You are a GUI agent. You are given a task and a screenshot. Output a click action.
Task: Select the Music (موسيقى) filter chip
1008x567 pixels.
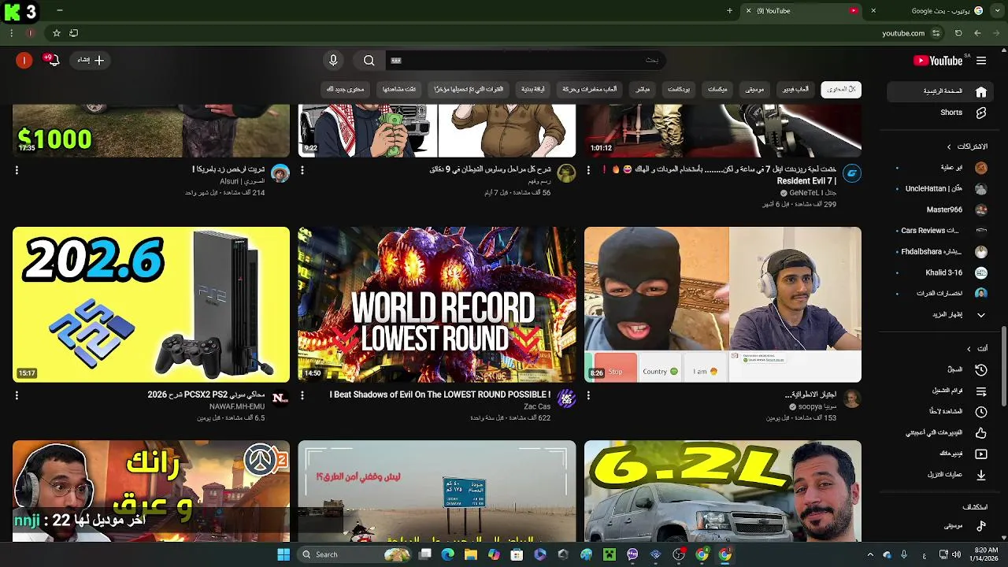(x=754, y=89)
